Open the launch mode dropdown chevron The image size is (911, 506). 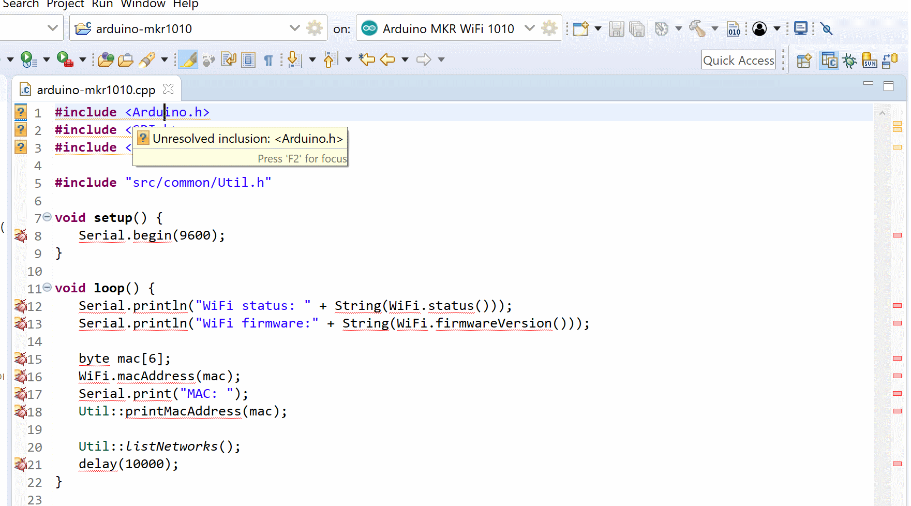coord(52,28)
